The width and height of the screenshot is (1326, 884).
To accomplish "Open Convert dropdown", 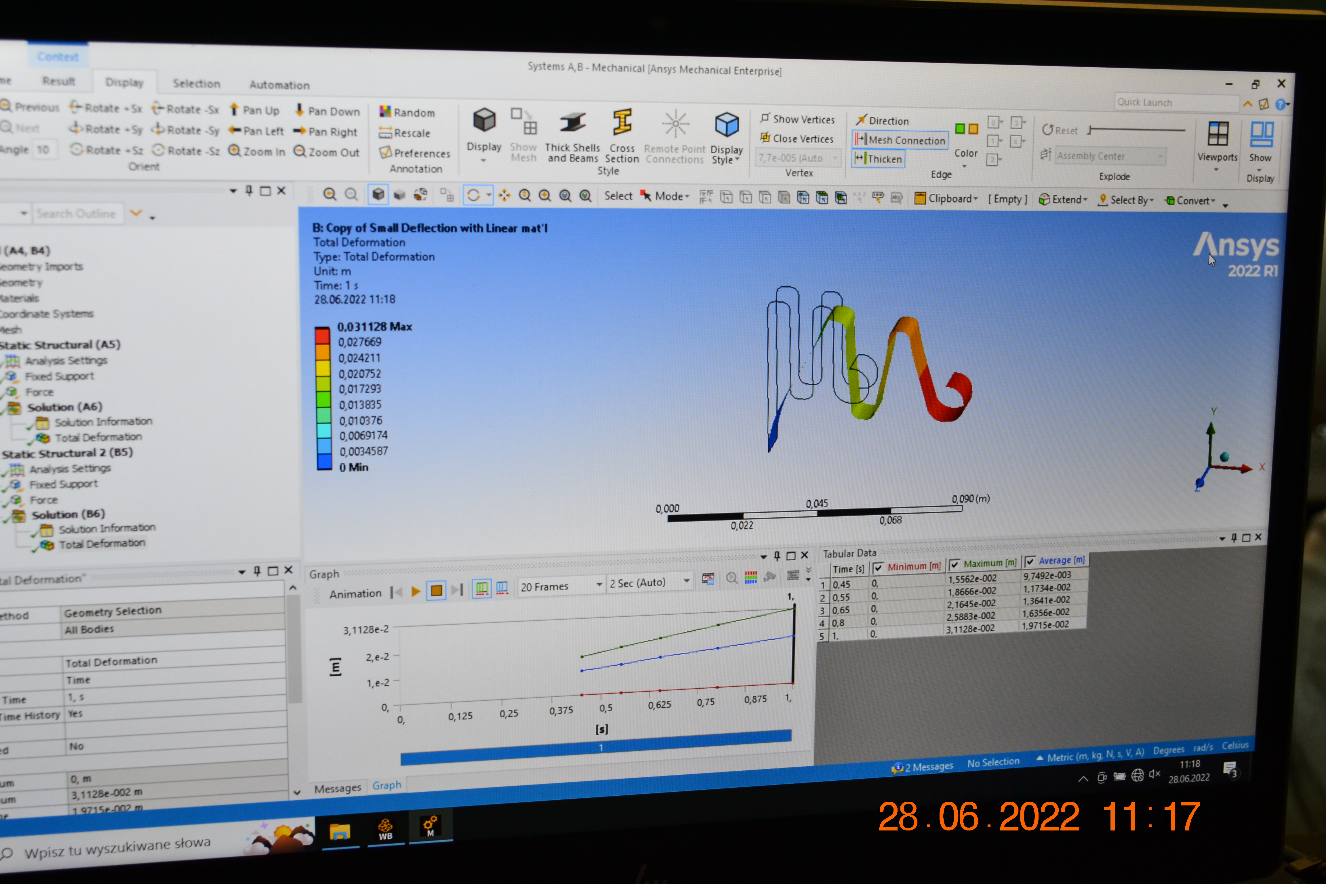I will click(1190, 201).
